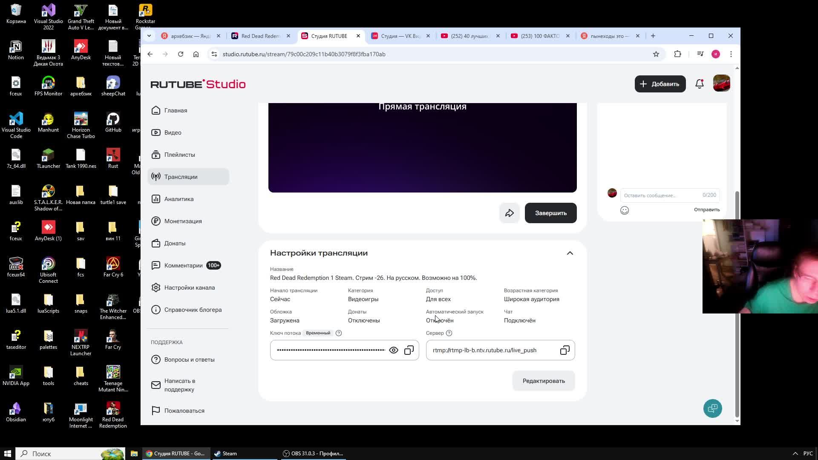Go to Монетизация sidebar item

pyautogui.click(x=183, y=221)
